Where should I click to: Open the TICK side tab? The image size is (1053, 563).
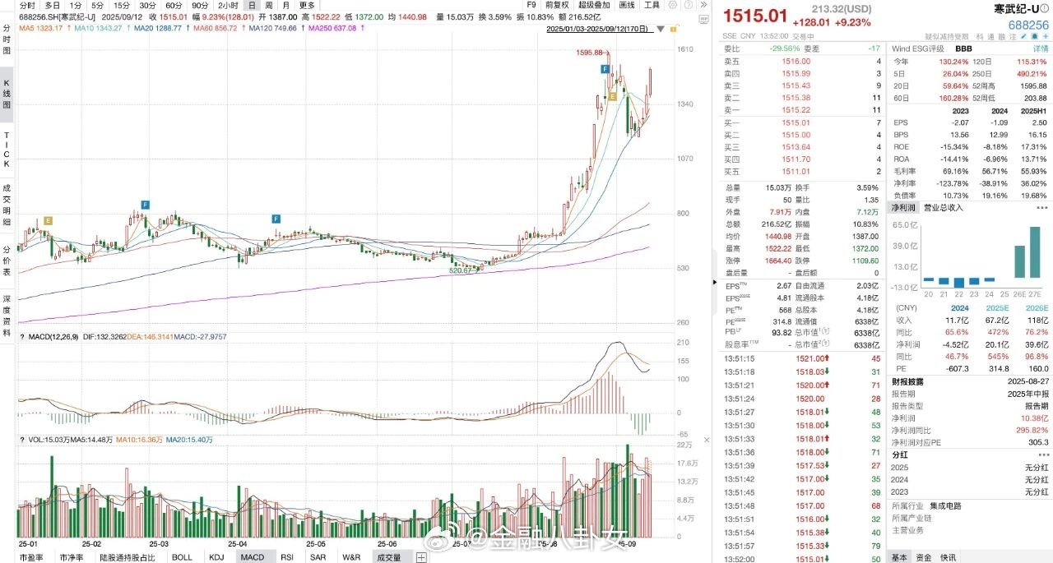coord(7,151)
